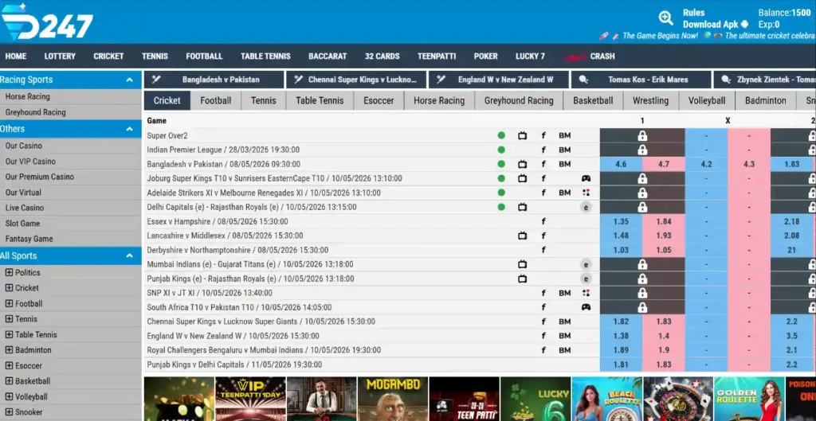Open Punjab Kings v Delhi Capitals match
This screenshot has width=816, height=421.
(235, 364)
